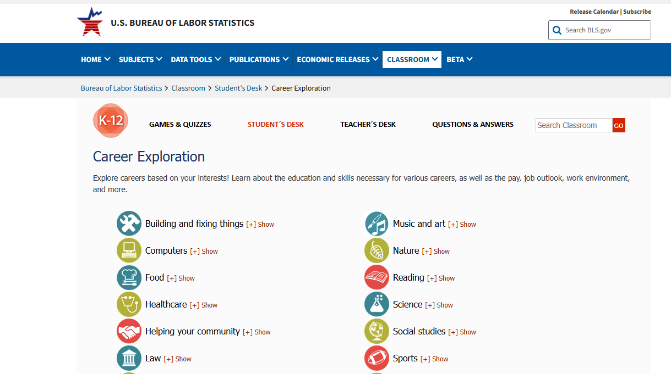Click the K-12 logo badge
The image size is (671, 374).
coord(111,121)
